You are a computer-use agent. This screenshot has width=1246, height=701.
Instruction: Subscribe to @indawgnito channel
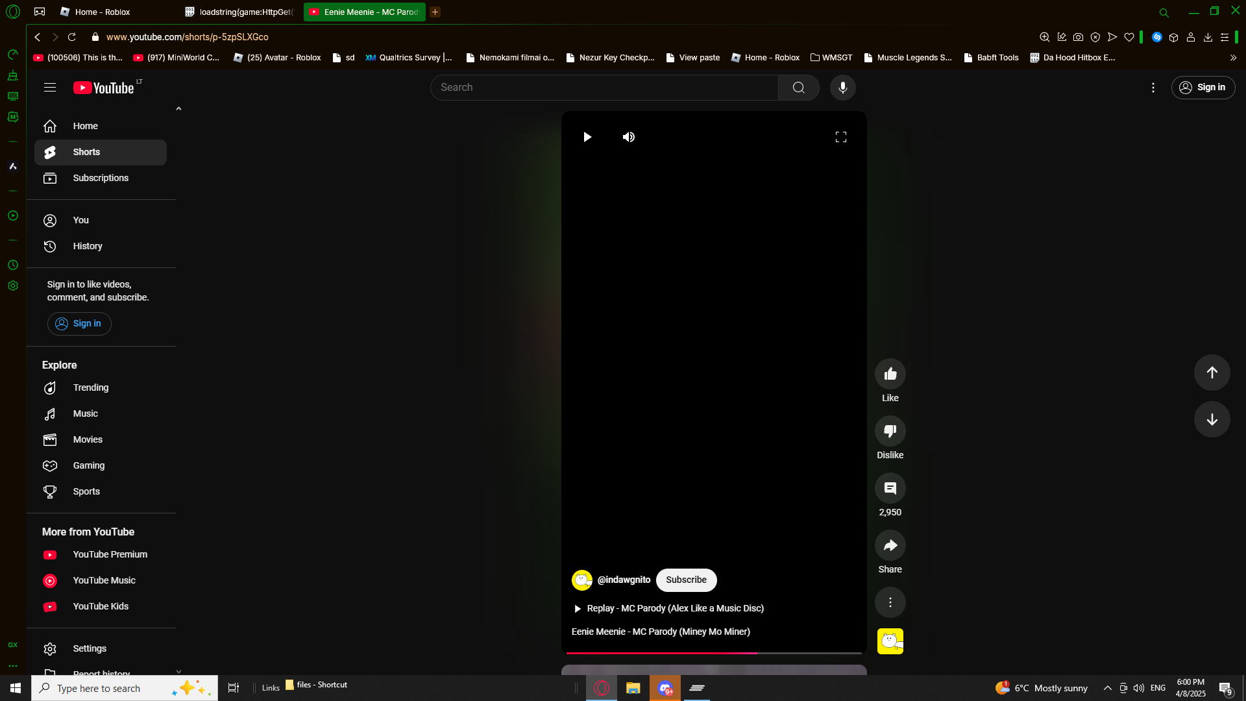coord(686,580)
